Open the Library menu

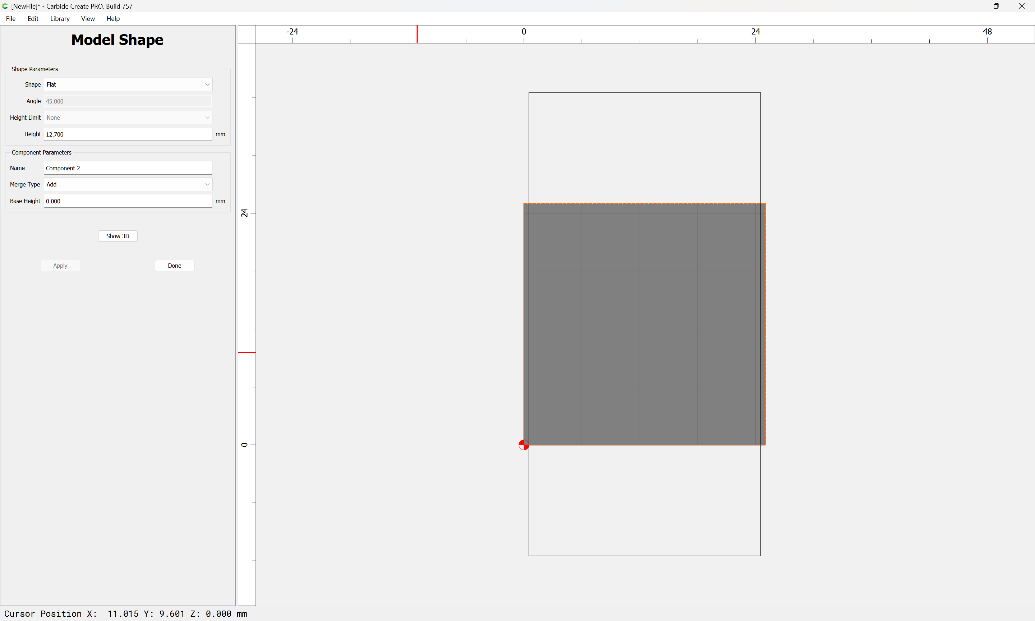(x=60, y=18)
